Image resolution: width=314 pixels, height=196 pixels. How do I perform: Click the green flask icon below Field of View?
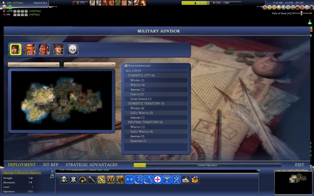click(x=310, y=22)
